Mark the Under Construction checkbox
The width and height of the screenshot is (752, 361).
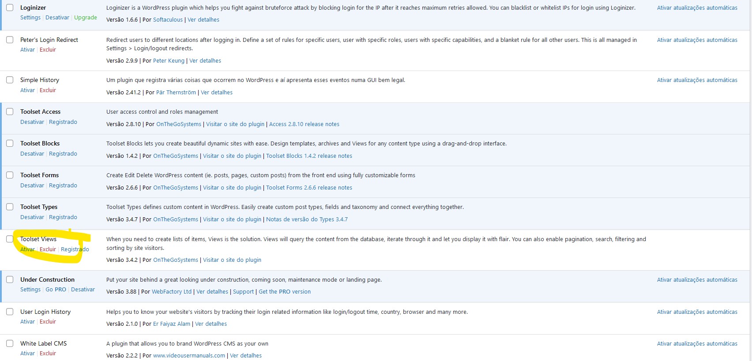[10, 279]
